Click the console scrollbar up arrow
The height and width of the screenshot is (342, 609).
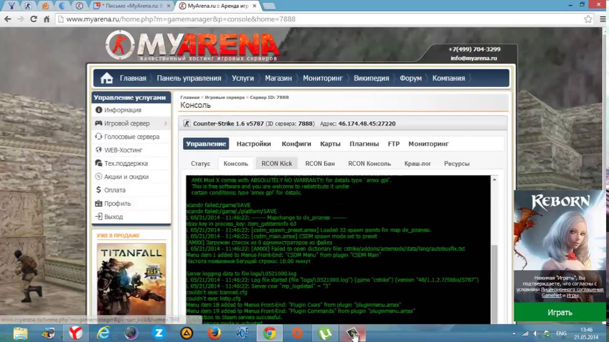pyautogui.click(x=494, y=180)
